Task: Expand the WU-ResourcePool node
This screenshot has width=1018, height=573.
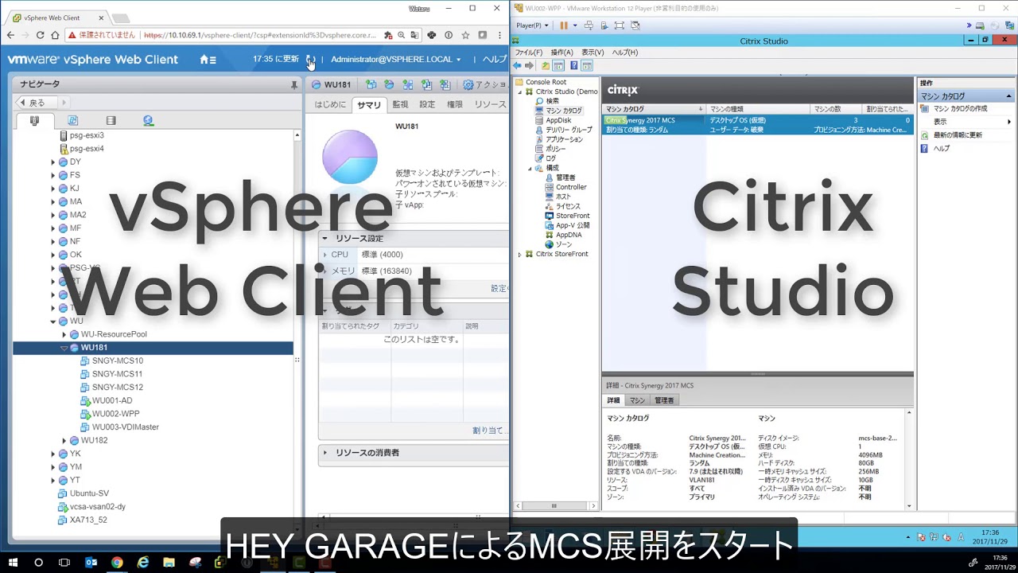Action: [64, 334]
